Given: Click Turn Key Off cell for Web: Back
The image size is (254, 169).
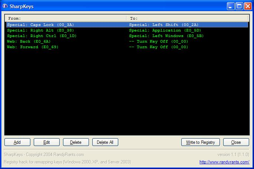Looking at the screenshot, I should [158, 41].
